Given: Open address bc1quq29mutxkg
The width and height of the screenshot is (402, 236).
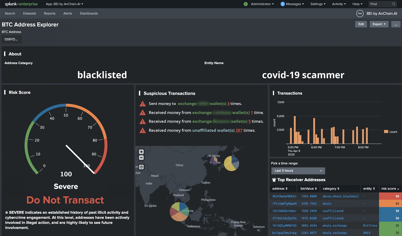Looking at the screenshot, I should click(284, 233).
